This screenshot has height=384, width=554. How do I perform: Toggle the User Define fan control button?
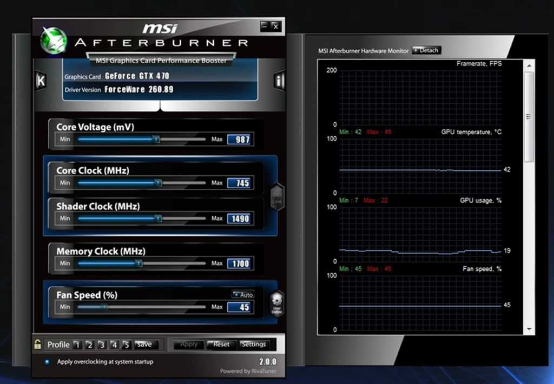276,303
